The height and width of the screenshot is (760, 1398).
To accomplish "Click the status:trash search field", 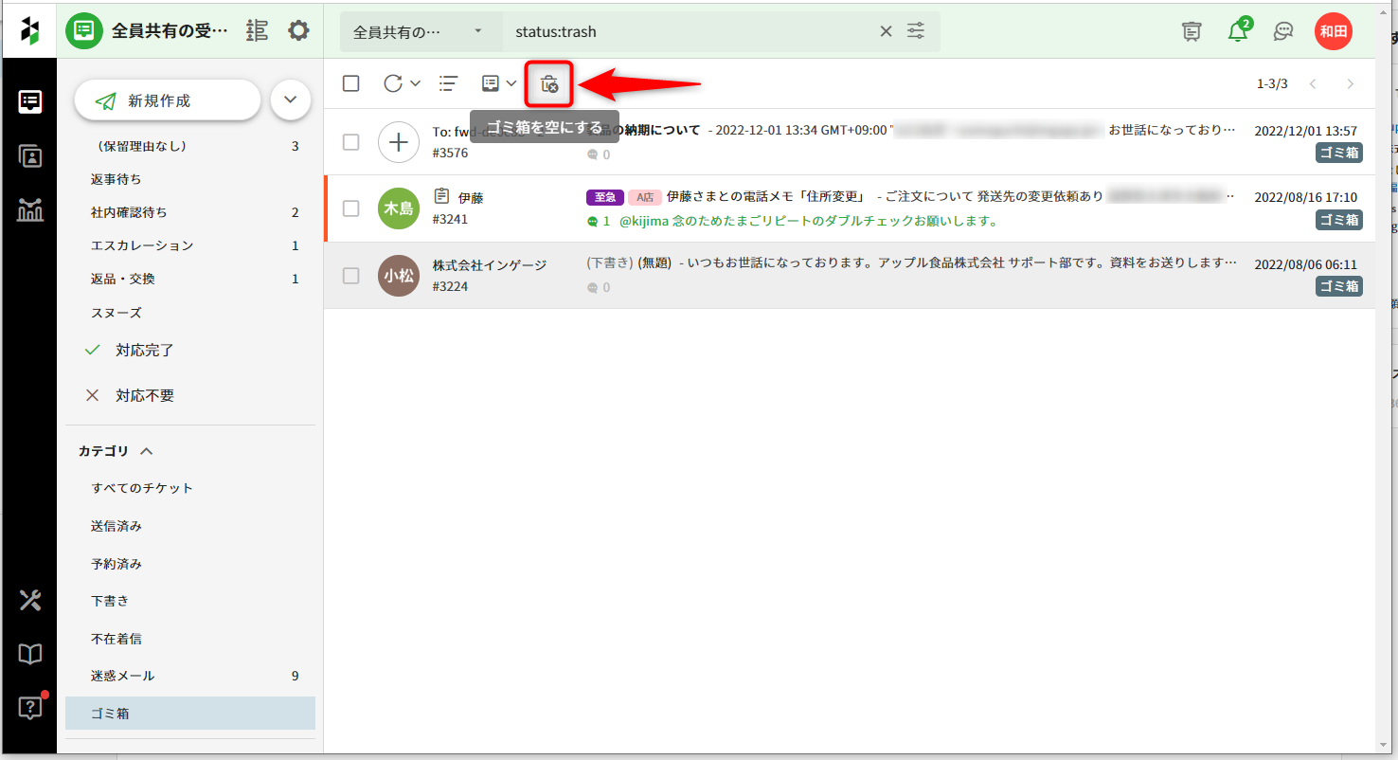I will tap(691, 31).
